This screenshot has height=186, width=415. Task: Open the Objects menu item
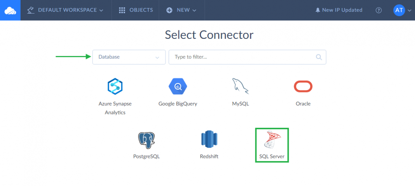(136, 10)
